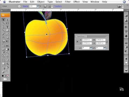Viewport: 129px width, 97px height.
Task: Reset to default fill and stroke
Action: (3, 72)
